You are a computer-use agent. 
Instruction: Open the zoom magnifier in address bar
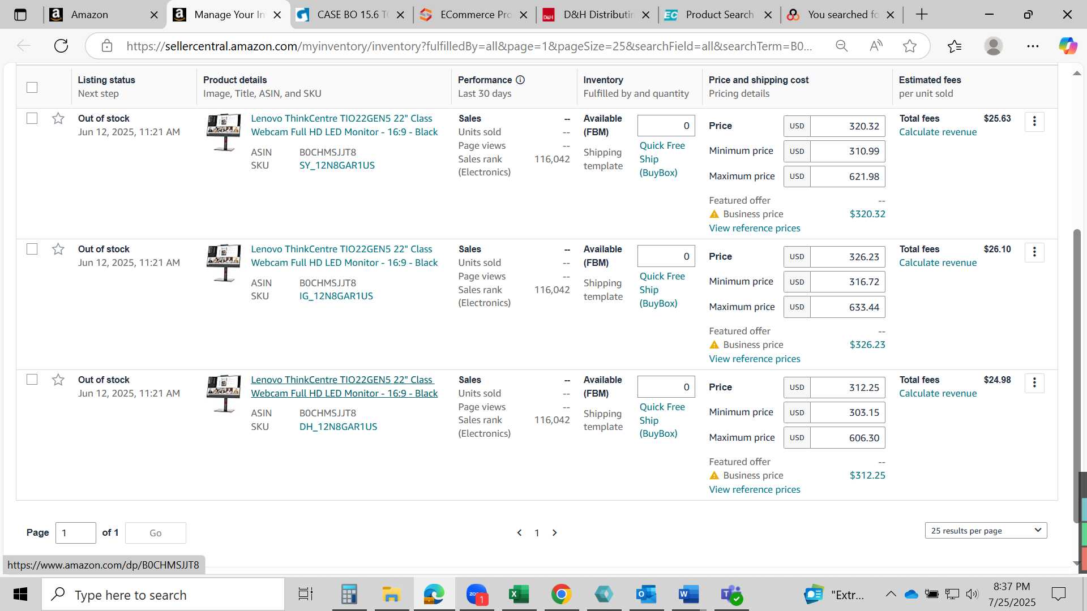[x=842, y=46]
